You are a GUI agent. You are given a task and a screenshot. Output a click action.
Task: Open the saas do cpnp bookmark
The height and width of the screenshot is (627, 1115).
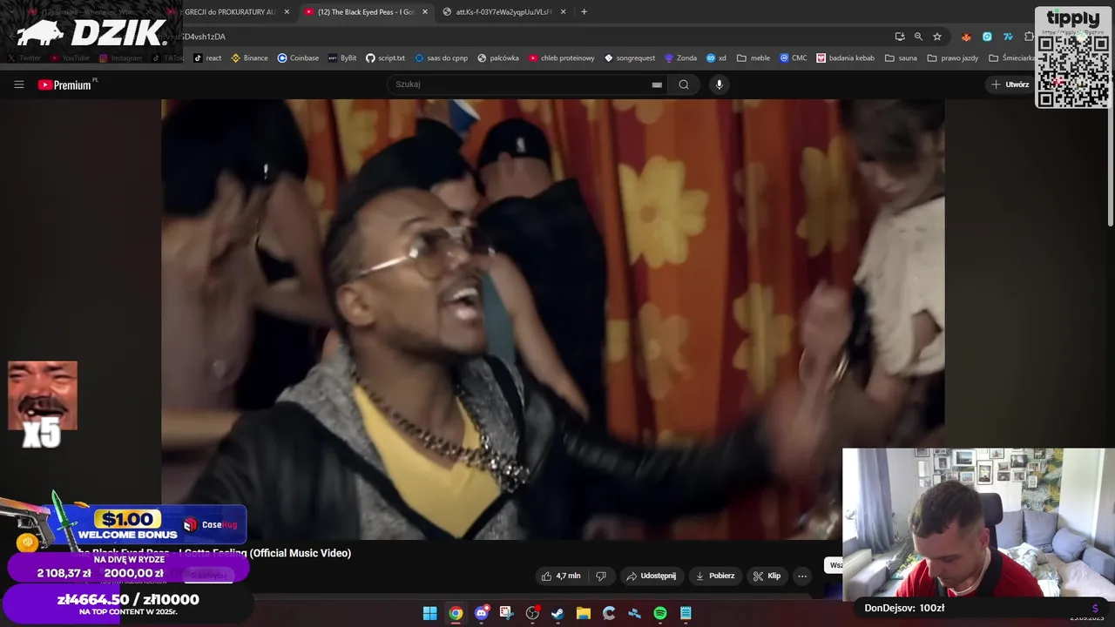click(x=441, y=58)
